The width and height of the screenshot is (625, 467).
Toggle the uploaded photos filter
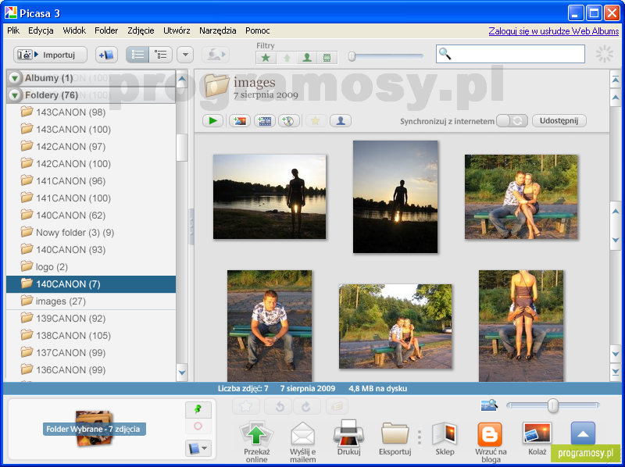point(287,58)
